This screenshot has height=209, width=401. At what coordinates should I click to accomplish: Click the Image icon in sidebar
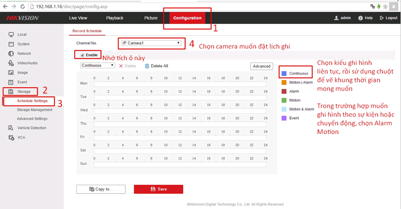pyautogui.click(x=11, y=73)
